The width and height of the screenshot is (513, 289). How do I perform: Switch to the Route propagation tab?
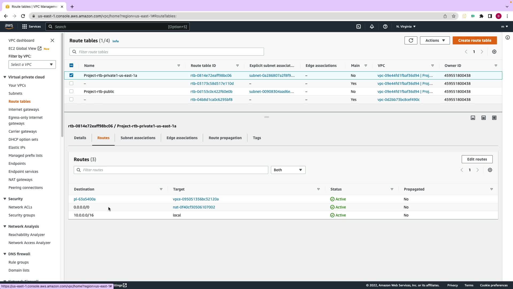point(225,138)
